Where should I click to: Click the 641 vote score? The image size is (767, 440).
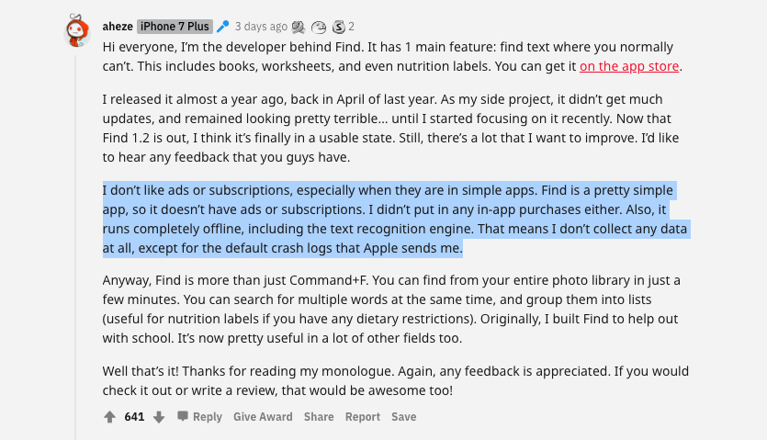(134, 417)
